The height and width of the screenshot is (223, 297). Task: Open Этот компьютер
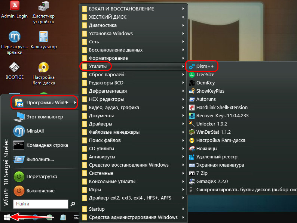click(45, 117)
